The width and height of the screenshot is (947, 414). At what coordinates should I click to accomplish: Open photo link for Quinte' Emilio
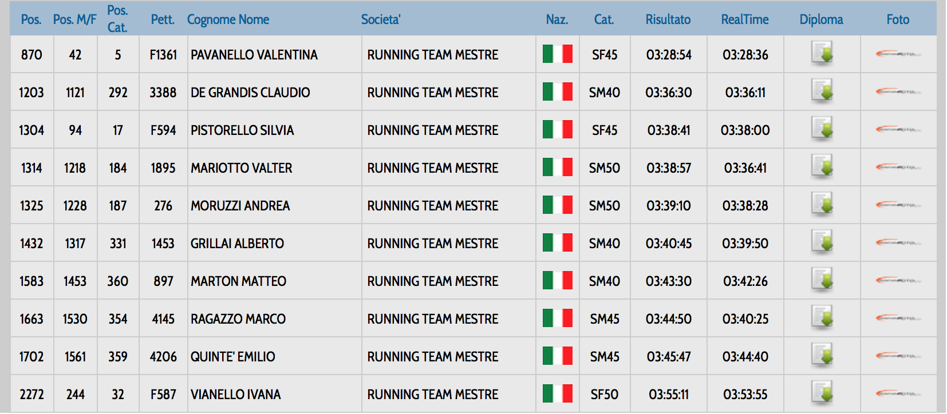click(x=898, y=356)
